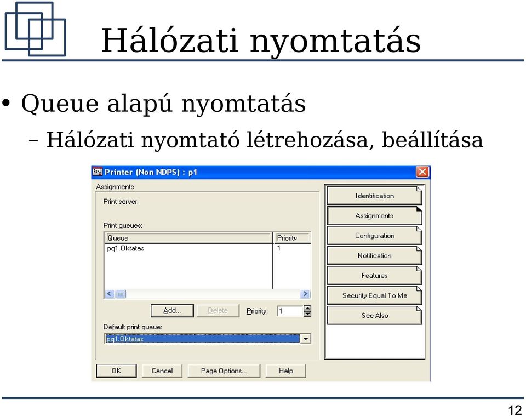Click the queue list horizontal scrollbar thumb
This screenshot has width=526, height=416.
pyautogui.click(x=121, y=294)
